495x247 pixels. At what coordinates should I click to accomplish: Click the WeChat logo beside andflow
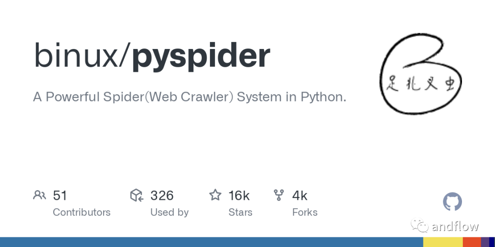click(419, 225)
